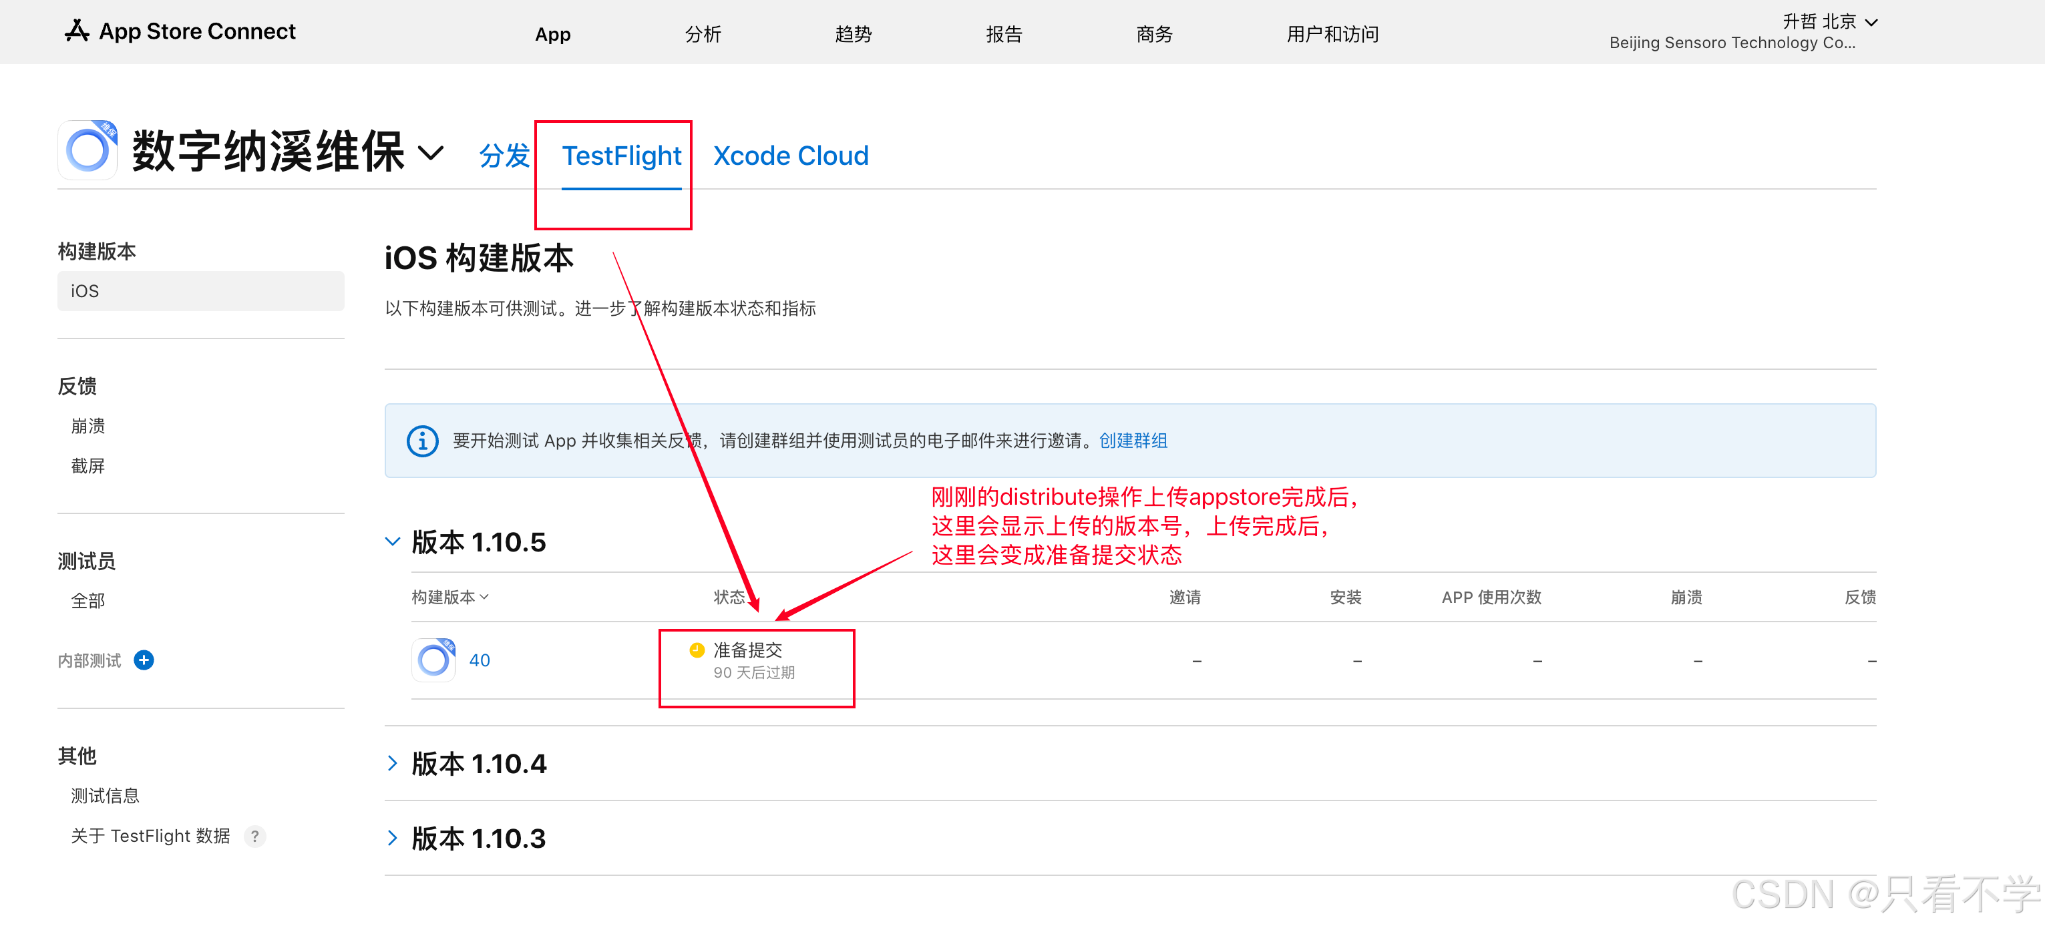
Task: Open the App menu in top navigation
Action: pyautogui.click(x=552, y=34)
